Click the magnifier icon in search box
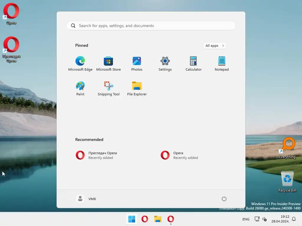The image size is (302, 226). pyautogui.click(x=73, y=26)
